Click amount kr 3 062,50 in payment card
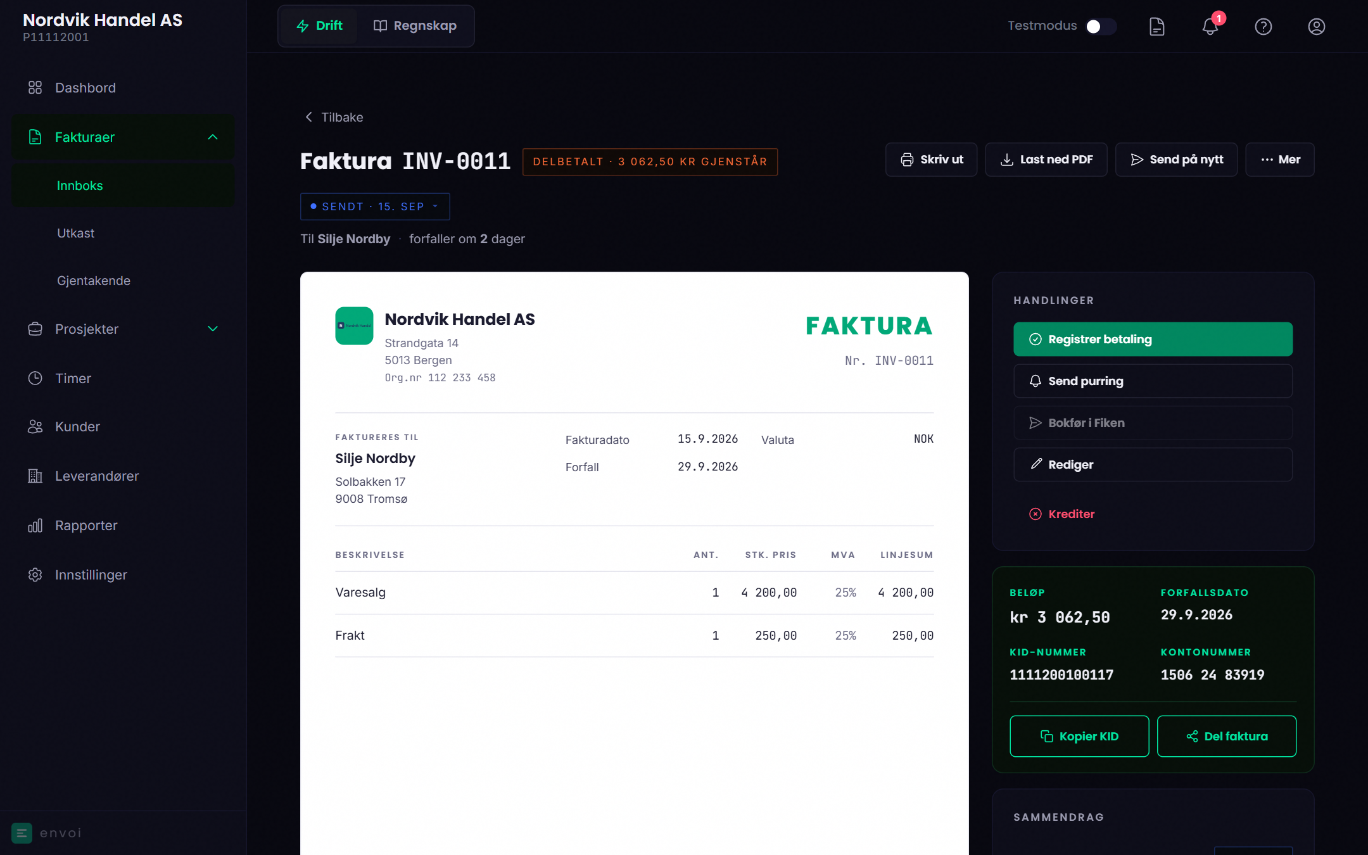Viewport: 1368px width, 855px height. pyautogui.click(x=1060, y=617)
